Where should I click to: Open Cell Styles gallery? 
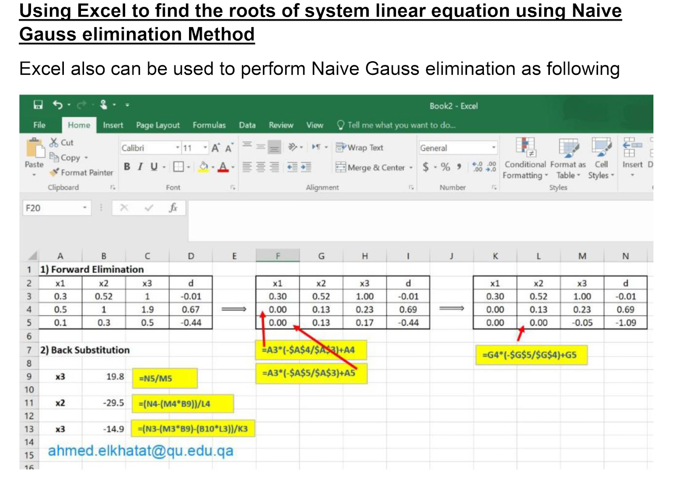(x=602, y=158)
